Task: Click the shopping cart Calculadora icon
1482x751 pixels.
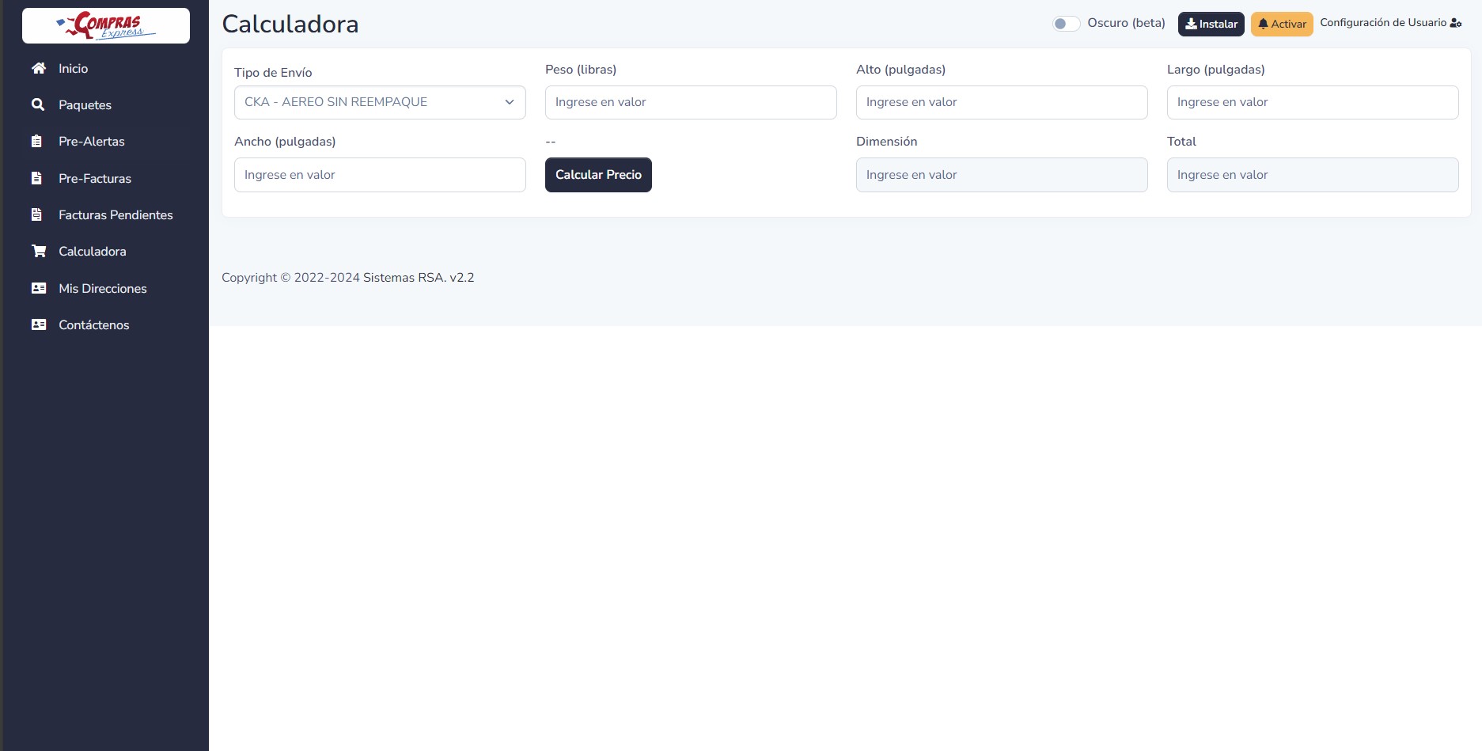Action: click(x=38, y=252)
